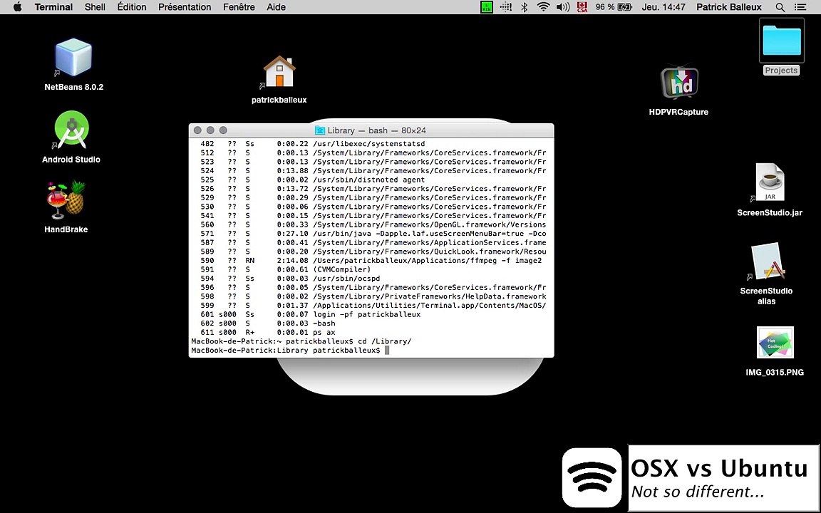Open the Fenêtre menu
This screenshot has height=513, width=821.
(239, 7)
